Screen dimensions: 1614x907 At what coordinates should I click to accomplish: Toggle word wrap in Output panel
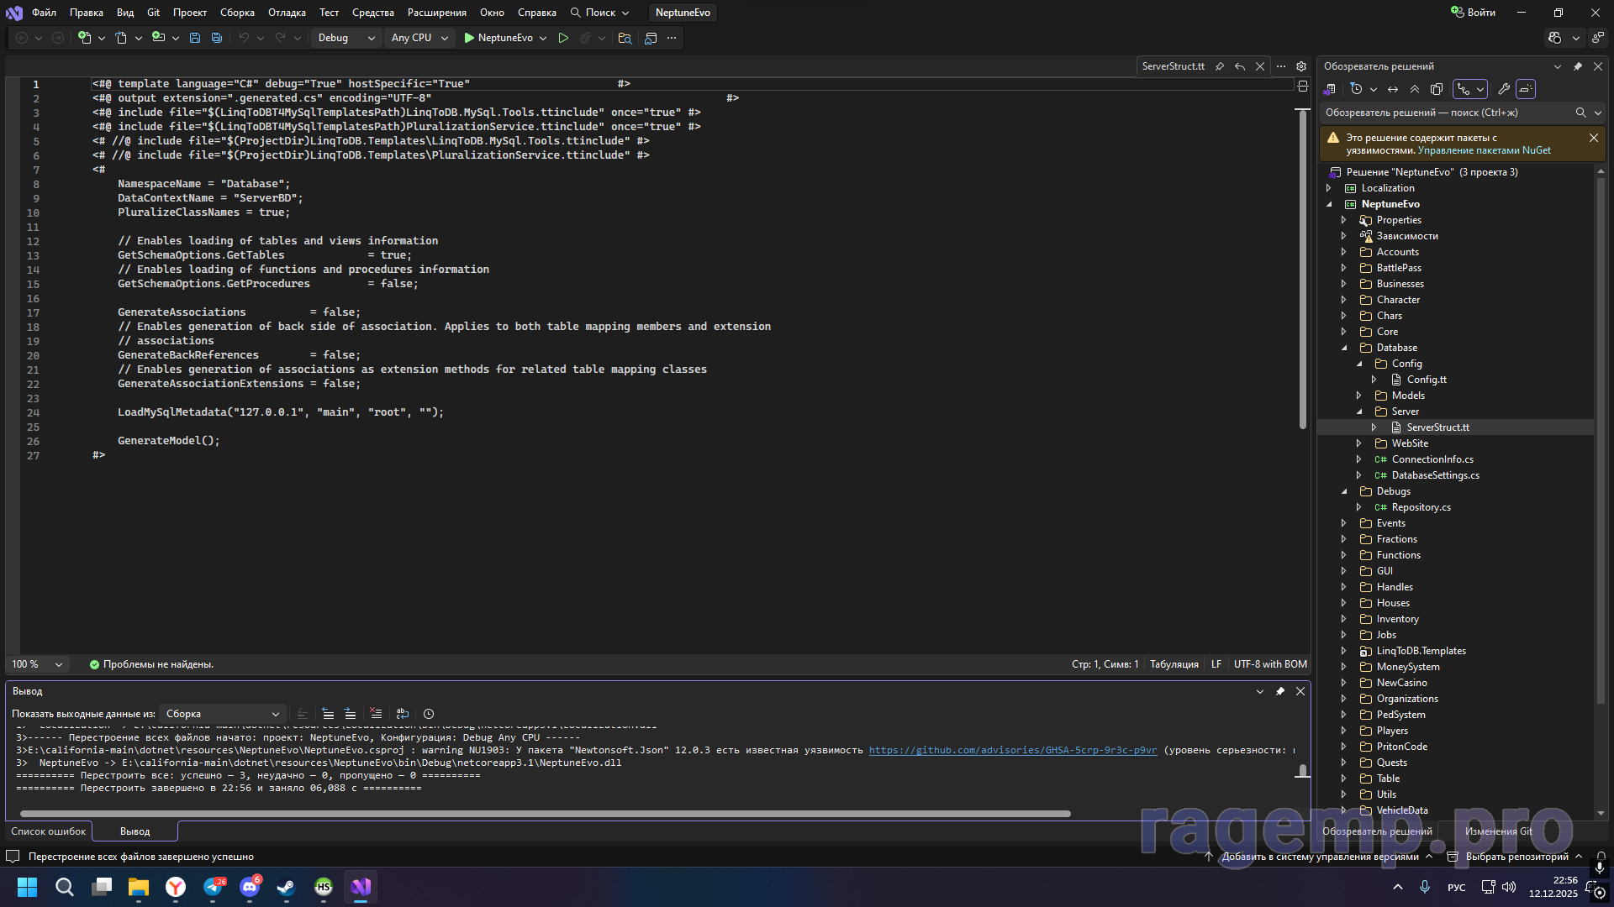coord(403,714)
